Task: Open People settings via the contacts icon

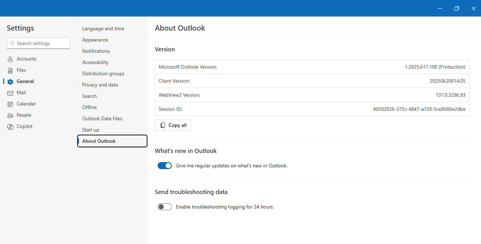Action: [x=10, y=115]
